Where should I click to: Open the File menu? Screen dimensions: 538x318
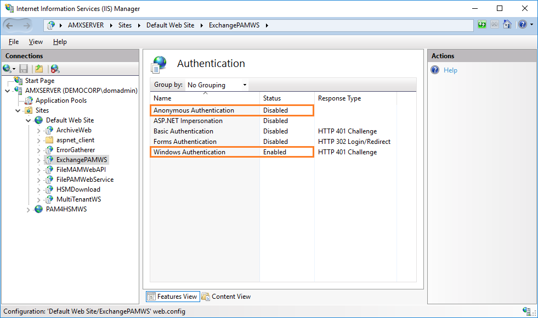pyautogui.click(x=14, y=42)
